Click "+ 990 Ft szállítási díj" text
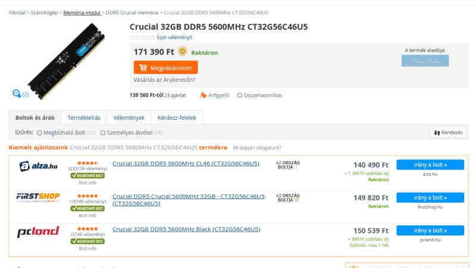This screenshot has height=268, width=476. pos(368,240)
